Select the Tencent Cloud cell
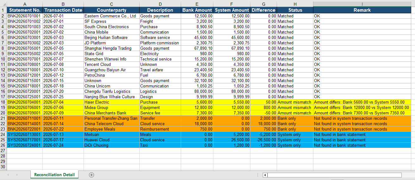 point(111,64)
